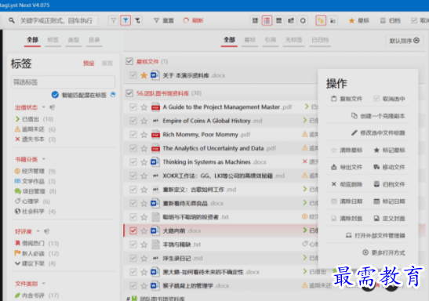This screenshot has height=301, width=429.
Task: Switch to left panel 类型 tab
Action: [73, 40]
